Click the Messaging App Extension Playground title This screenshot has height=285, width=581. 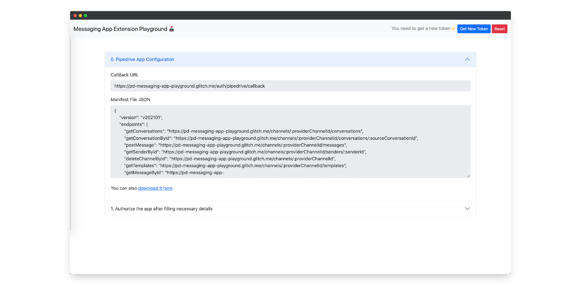(x=120, y=29)
